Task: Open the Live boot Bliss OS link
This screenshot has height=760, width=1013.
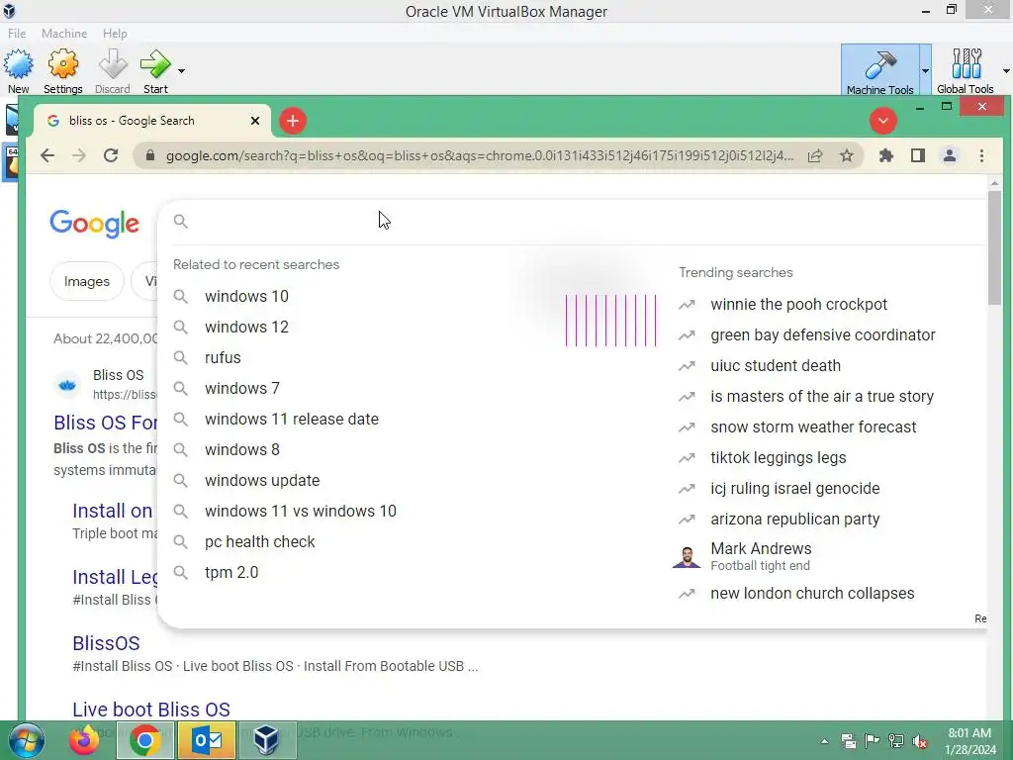Action: click(151, 710)
